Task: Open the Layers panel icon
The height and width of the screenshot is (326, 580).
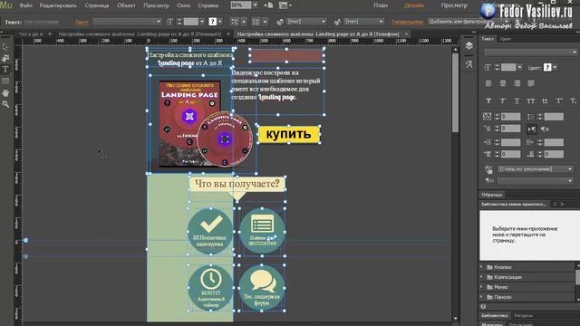Action: (469, 45)
